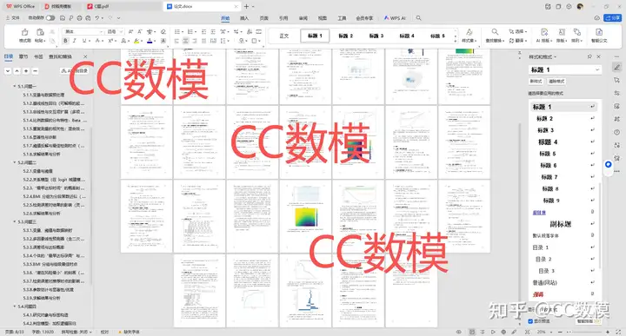Open the File (文件) menu
The height and width of the screenshot is (336, 626).
pos(13,18)
